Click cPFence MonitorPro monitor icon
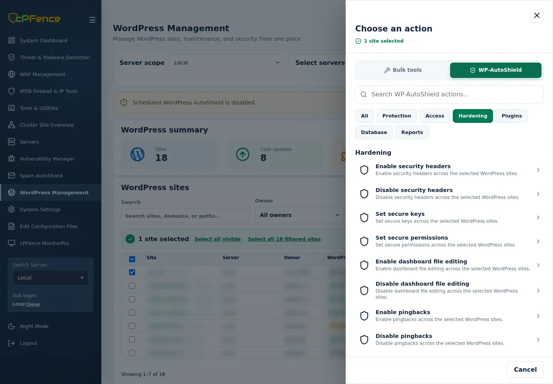Viewport: 553px width, 384px height. 12,243
